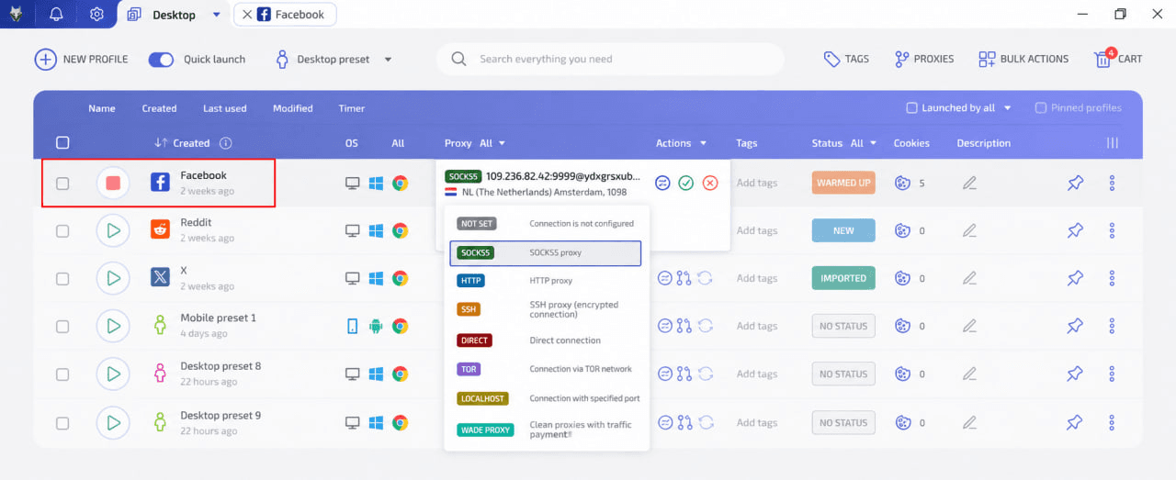Choose TOR network connection
The width and height of the screenshot is (1176, 480).
click(546, 369)
